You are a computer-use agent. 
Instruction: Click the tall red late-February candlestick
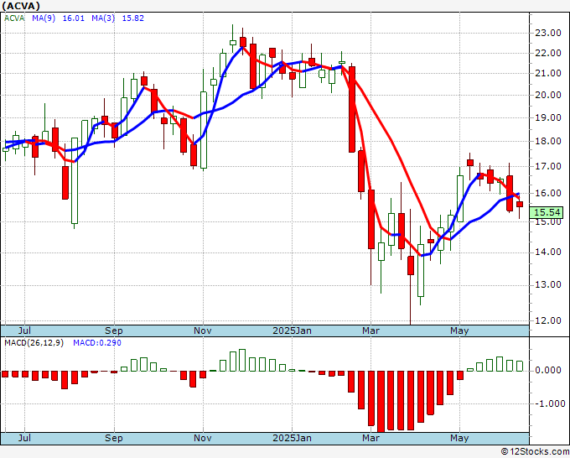tap(352, 109)
